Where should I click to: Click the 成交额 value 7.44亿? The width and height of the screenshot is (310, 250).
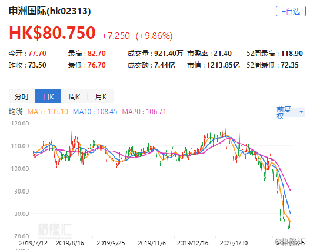165,65
